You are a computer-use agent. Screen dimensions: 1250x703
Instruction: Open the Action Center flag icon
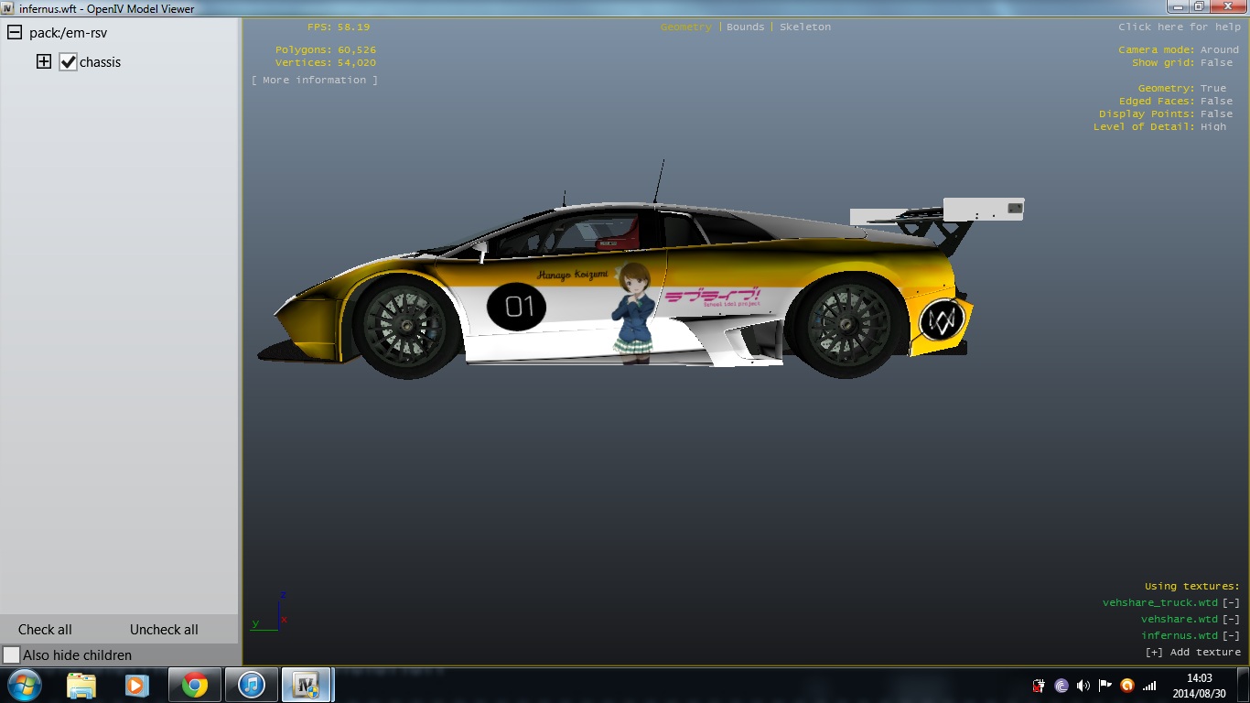(x=1105, y=686)
